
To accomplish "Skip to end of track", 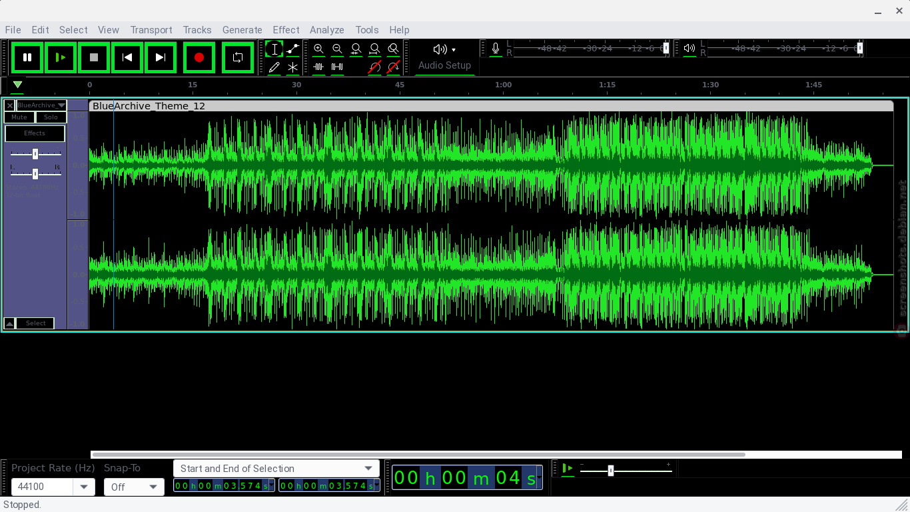I will point(161,58).
